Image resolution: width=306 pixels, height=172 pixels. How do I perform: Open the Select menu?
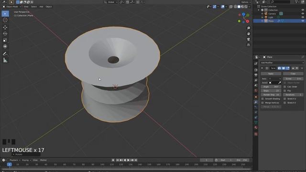(34, 7)
